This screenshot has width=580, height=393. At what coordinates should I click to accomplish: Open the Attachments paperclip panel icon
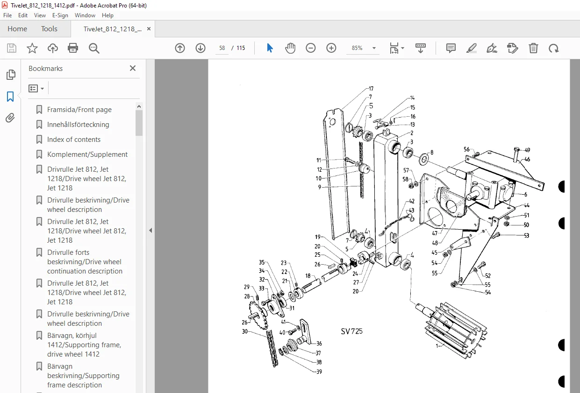point(10,118)
